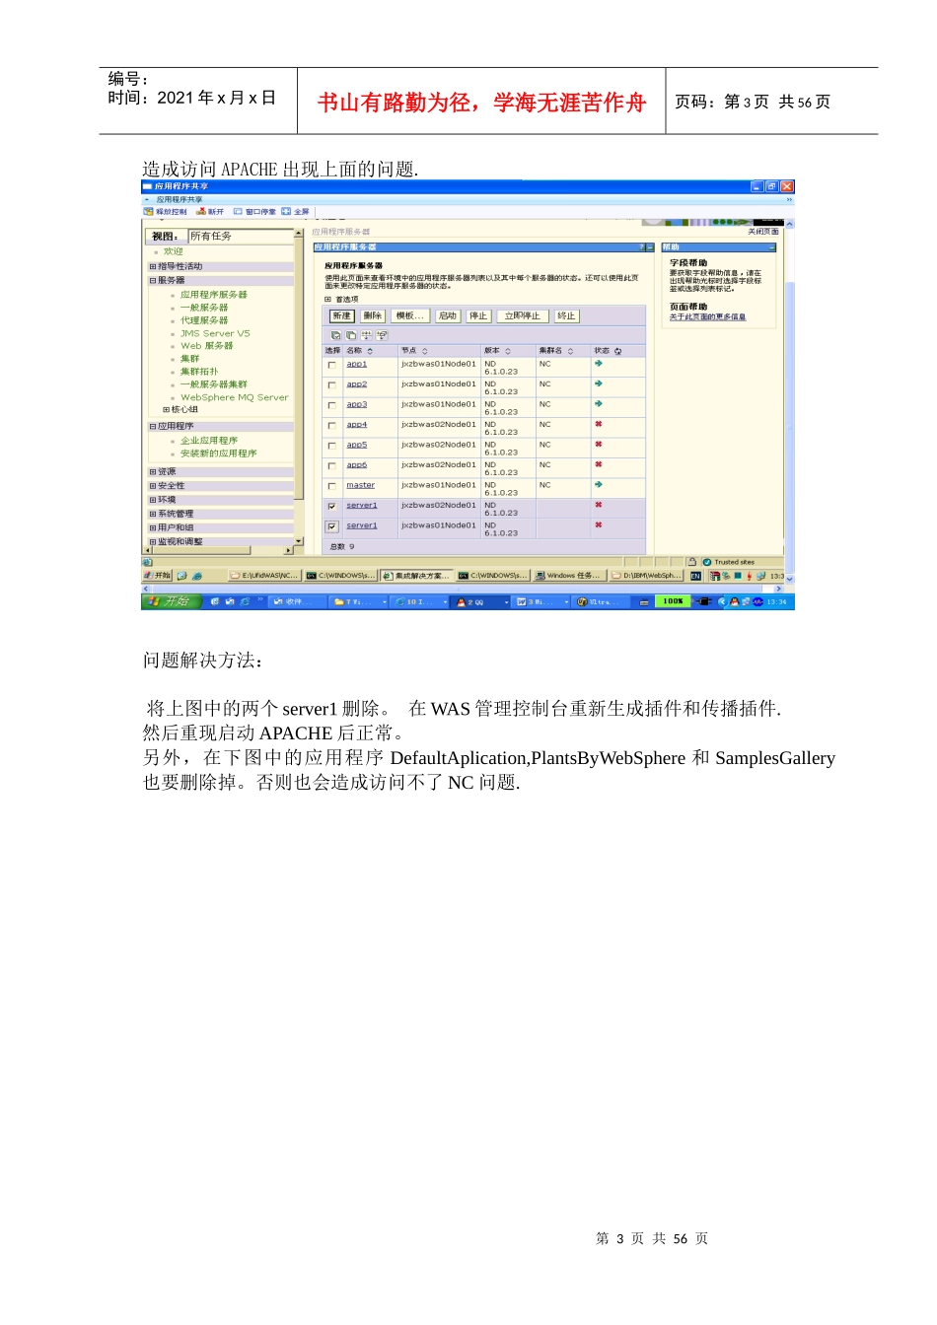Sort the table by the 名称 column arrows

tap(370, 351)
